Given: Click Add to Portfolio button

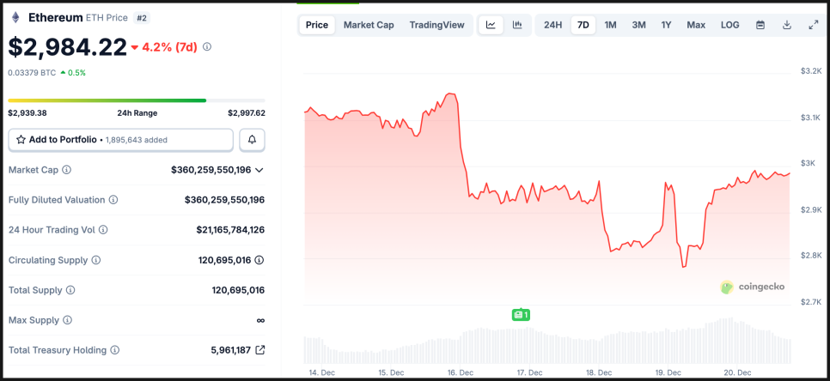Looking at the screenshot, I should 121,139.
